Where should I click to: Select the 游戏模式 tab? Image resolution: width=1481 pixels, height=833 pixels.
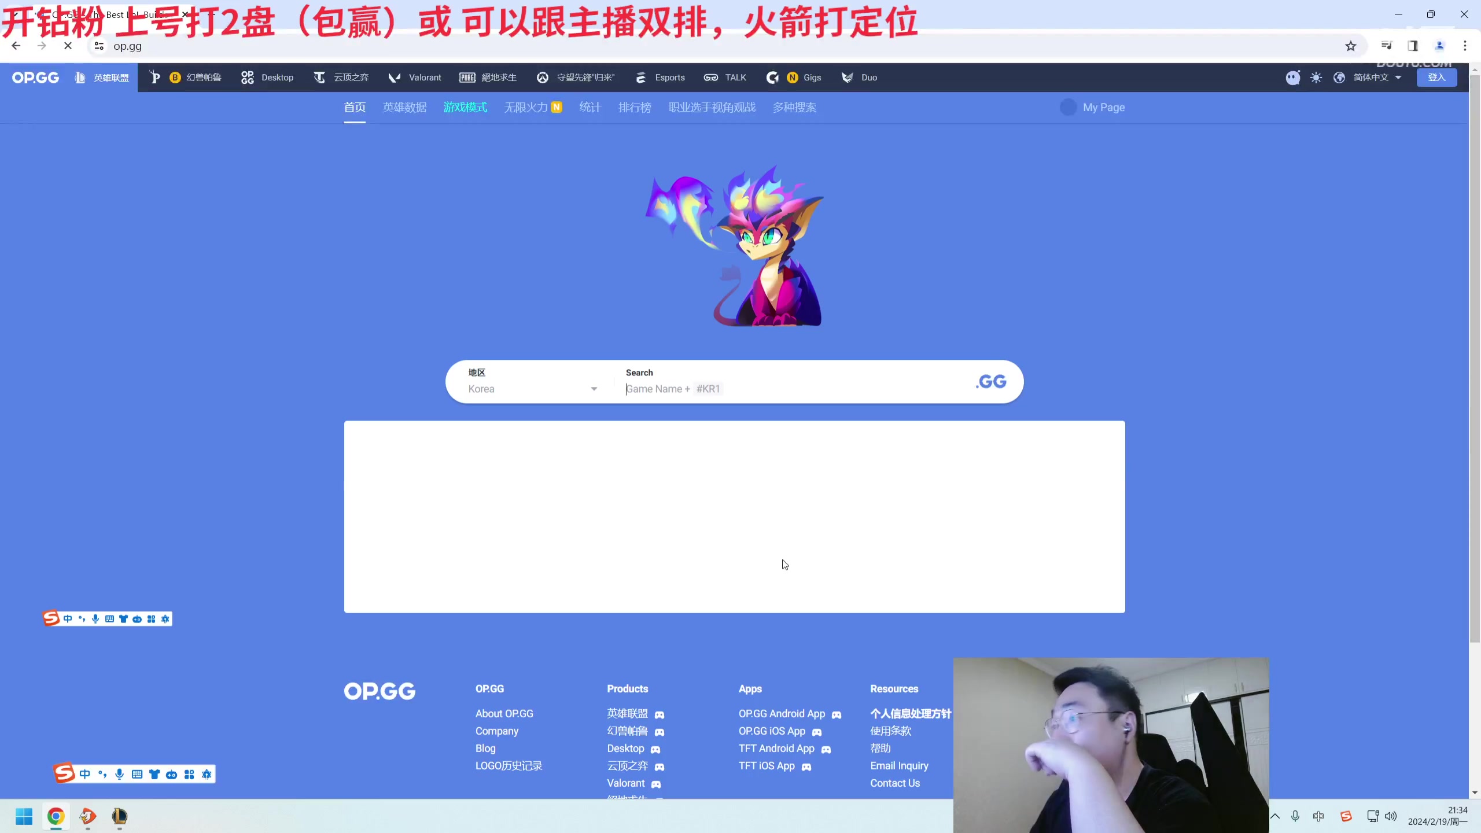click(x=465, y=108)
